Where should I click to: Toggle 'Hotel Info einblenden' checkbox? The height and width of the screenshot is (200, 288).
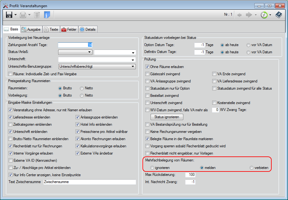coord(78,124)
